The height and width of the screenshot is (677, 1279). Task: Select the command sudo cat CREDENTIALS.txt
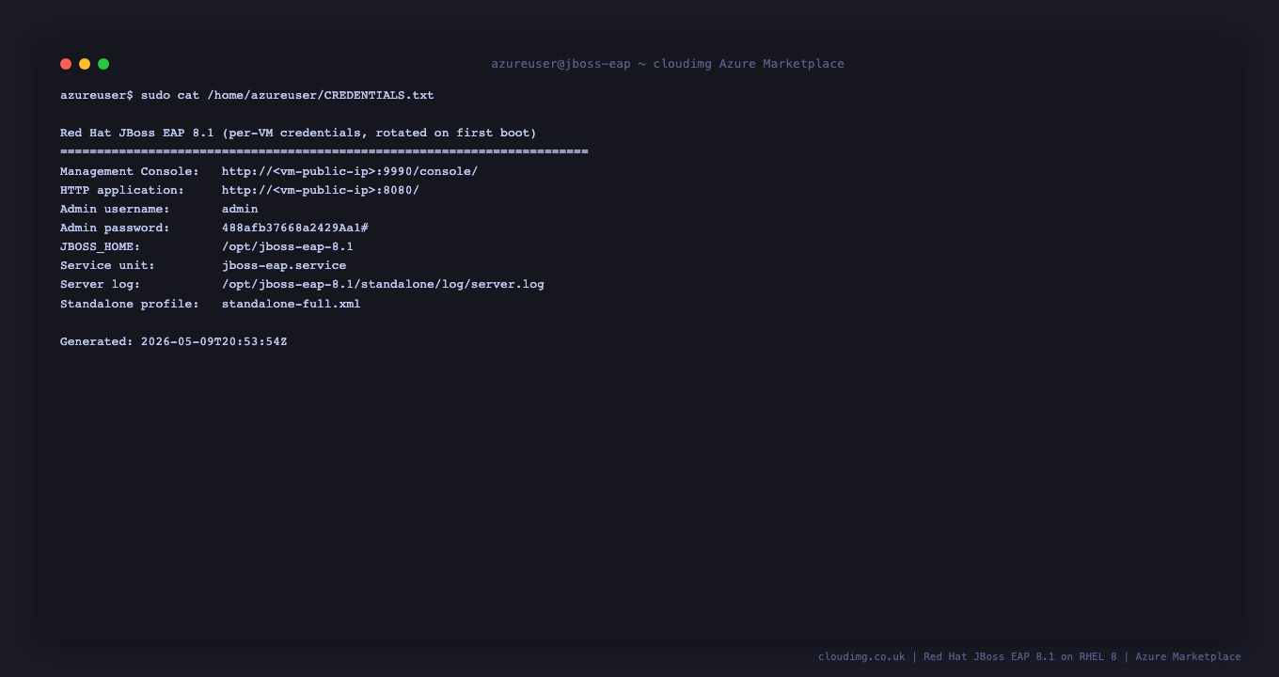(288, 95)
